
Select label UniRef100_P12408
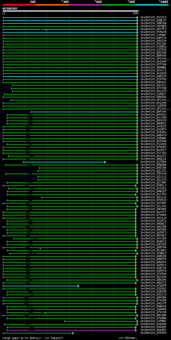pyautogui.click(x=153, y=144)
